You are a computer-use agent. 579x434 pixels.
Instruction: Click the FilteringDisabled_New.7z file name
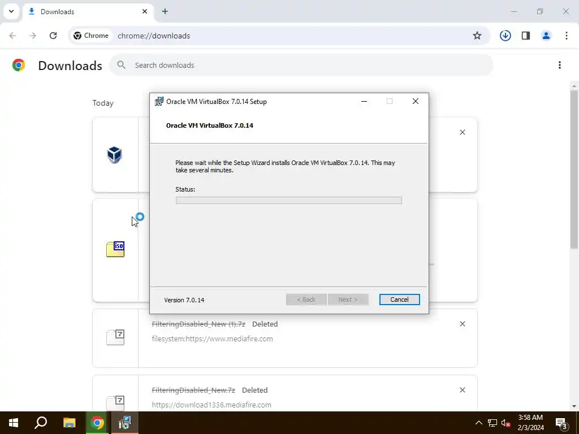coord(193,390)
